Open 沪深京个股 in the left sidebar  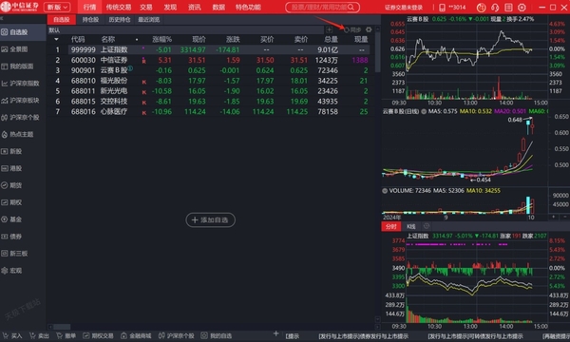(21, 118)
